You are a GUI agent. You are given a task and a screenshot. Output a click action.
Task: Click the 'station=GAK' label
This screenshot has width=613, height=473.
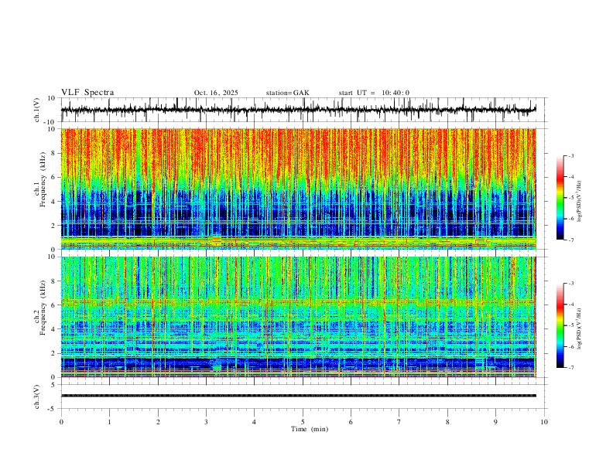click(287, 93)
